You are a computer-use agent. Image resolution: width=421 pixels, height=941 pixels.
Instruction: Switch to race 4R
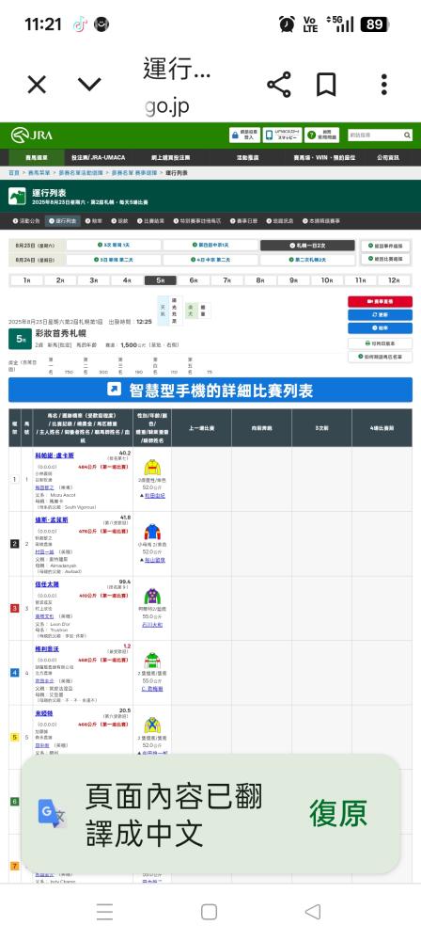coord(127,280)
